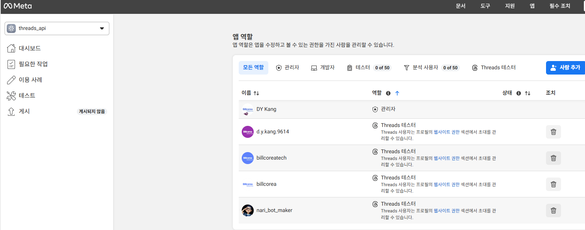The image size is (585, 230).
Task: Click the 사람 추가 button
Action: [565, 67]
